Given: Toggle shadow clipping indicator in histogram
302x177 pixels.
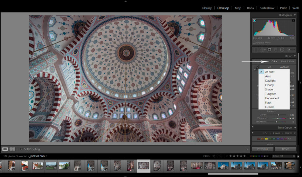Looking at the screenshot, I should (255, 21).
